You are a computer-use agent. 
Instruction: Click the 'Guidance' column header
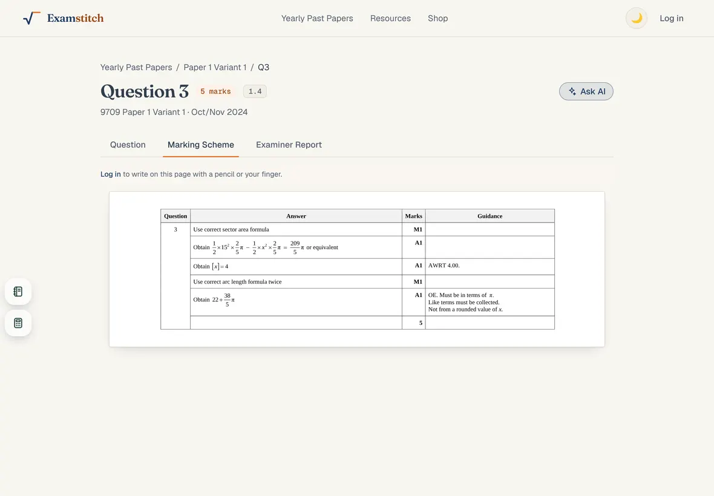click(490, 216)
